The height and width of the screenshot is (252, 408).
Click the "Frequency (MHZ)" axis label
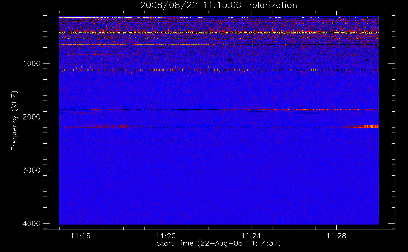tap(14, 121)
